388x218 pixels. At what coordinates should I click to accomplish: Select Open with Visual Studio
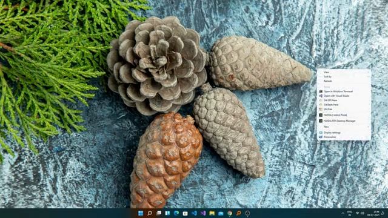click(344, 96)
